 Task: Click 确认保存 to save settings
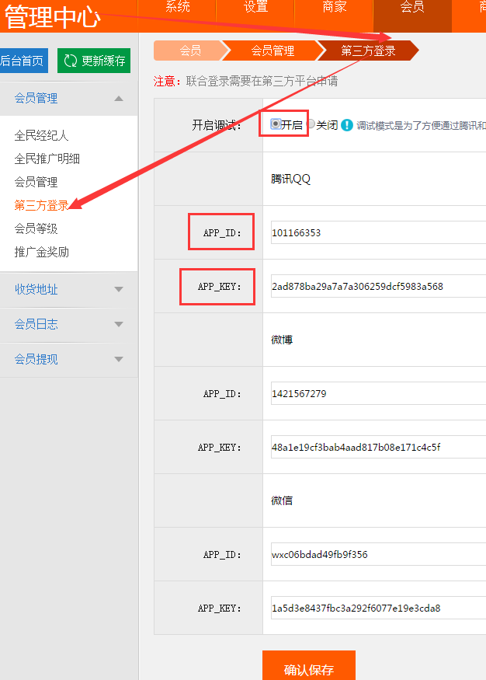309,665
